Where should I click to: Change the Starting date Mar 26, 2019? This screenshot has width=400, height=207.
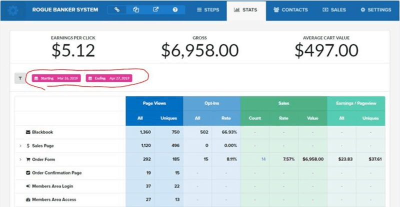pos(56,78)
